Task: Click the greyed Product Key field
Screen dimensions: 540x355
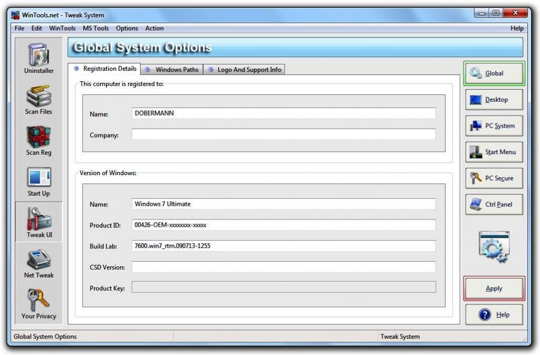Action: click(284, 287)
